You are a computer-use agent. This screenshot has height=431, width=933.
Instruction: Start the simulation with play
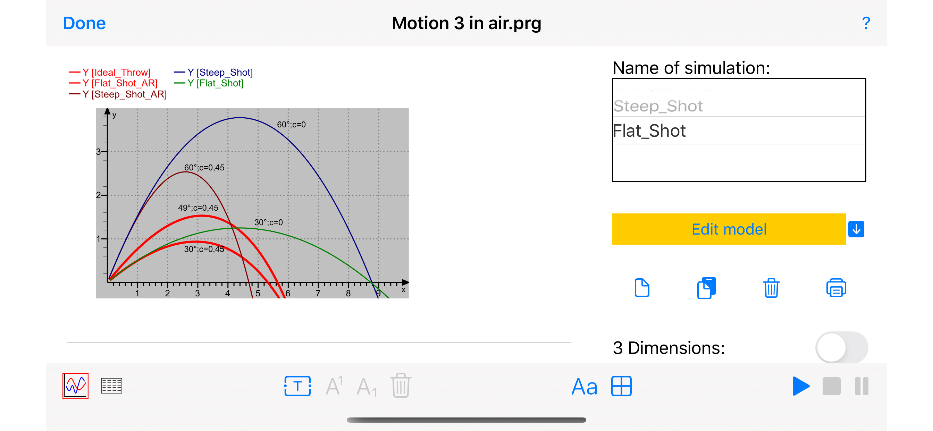(800, 386)
